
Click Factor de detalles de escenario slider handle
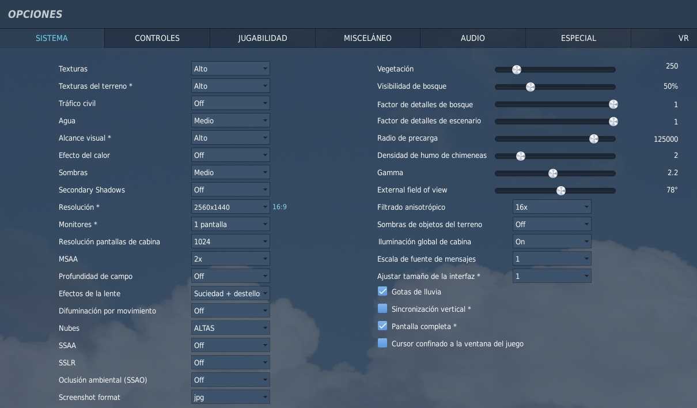coord(613,122)
